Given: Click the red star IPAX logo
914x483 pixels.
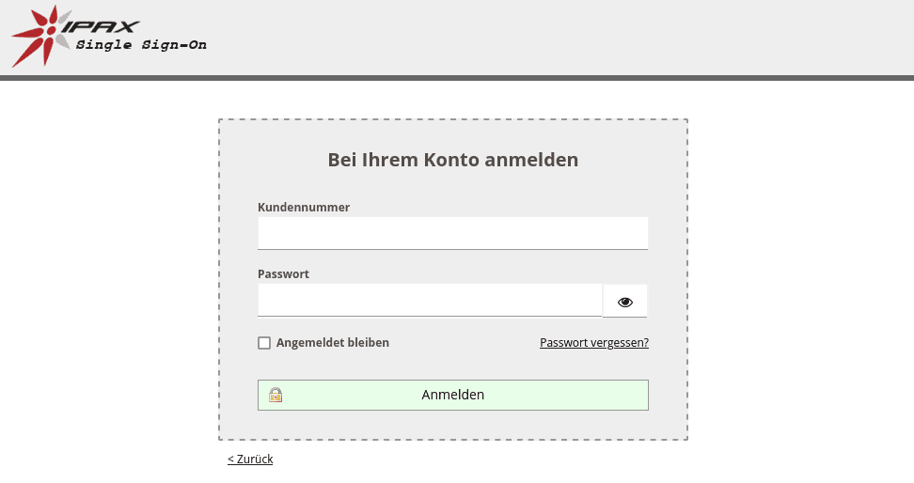Looking at the screenshot, I should (x=41, y=36).
